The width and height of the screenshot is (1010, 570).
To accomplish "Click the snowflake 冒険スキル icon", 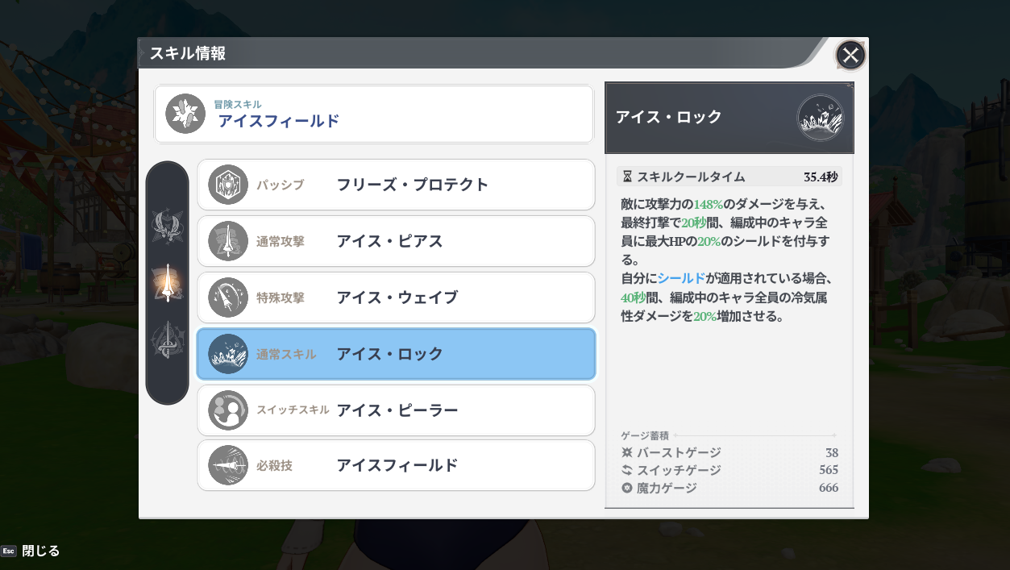I will [x=185, y=114].
